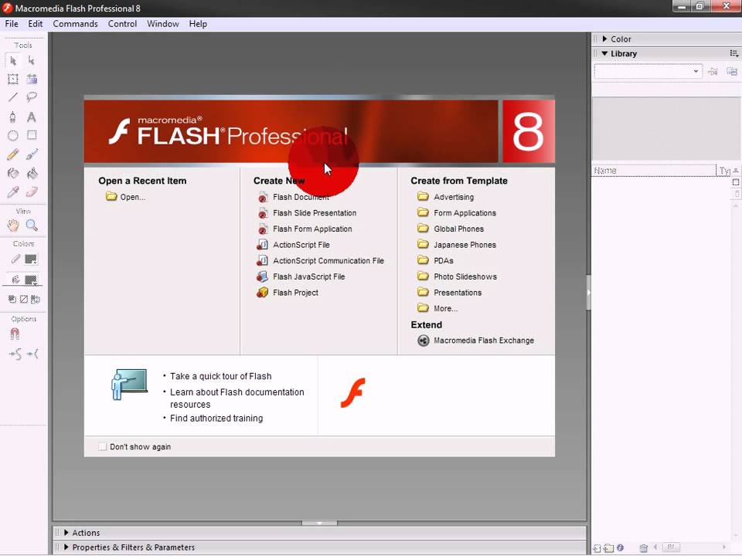742x556 pixels.
Task: Select the Lasso tool
Action: (31, 97)
